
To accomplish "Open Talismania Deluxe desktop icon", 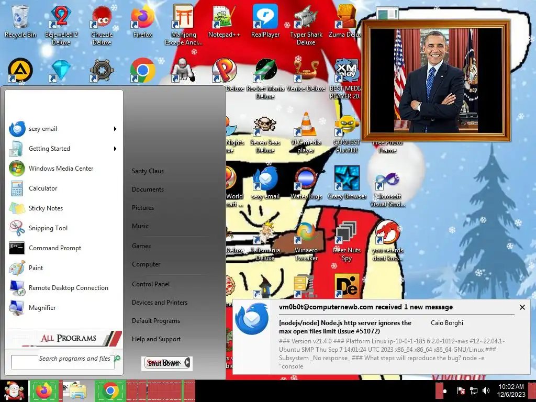I will [265, 241].
